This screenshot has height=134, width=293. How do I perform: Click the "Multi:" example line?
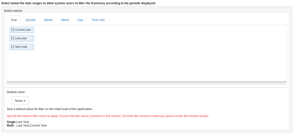[x=27, y=126]
